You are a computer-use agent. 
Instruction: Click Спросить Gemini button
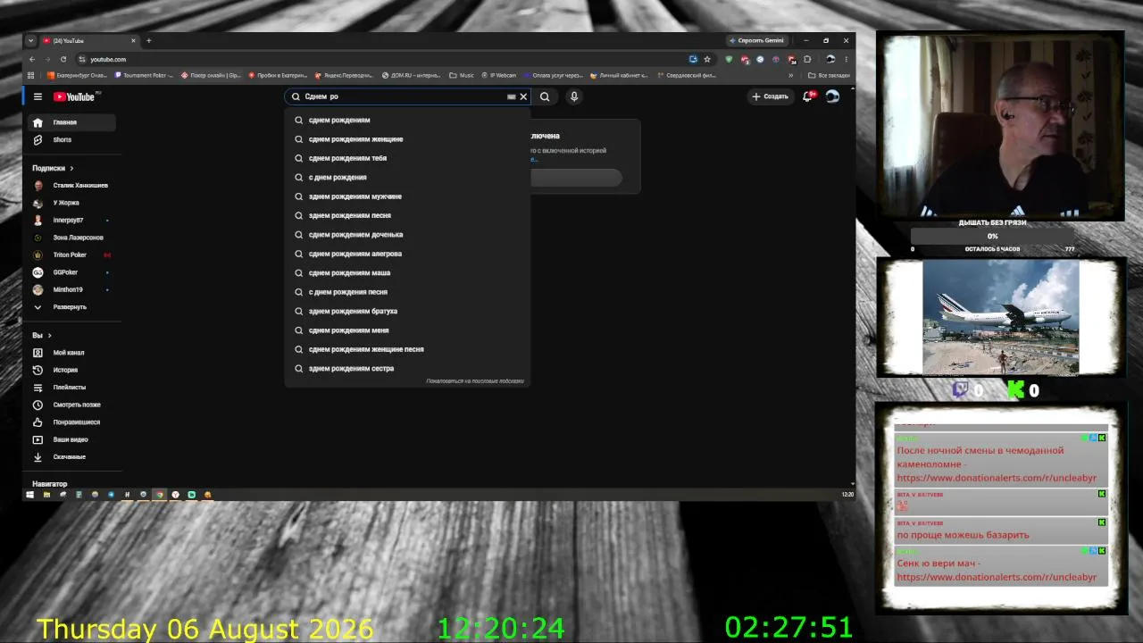pyautogui.click(x=756, y=40)
